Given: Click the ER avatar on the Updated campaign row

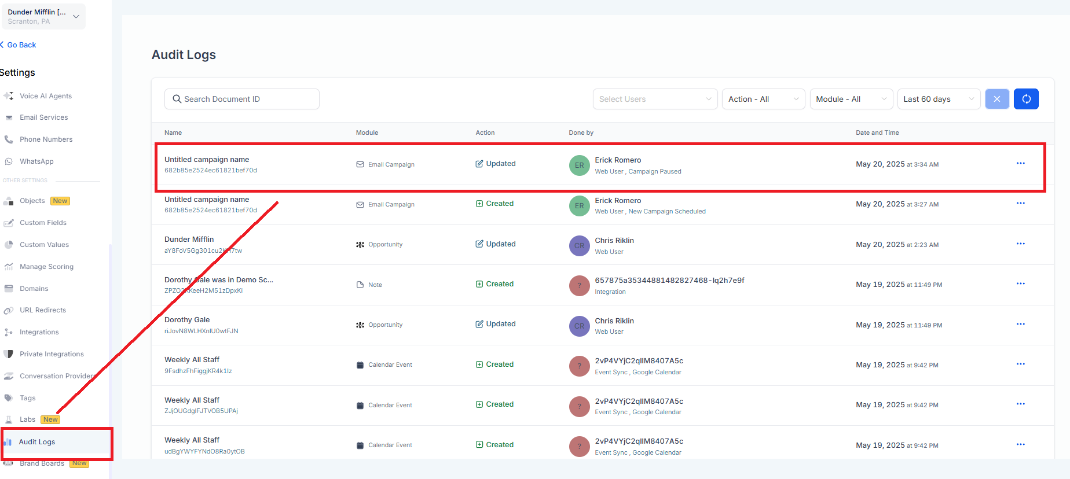Looking at the screenshot, I should click(579, 165).
